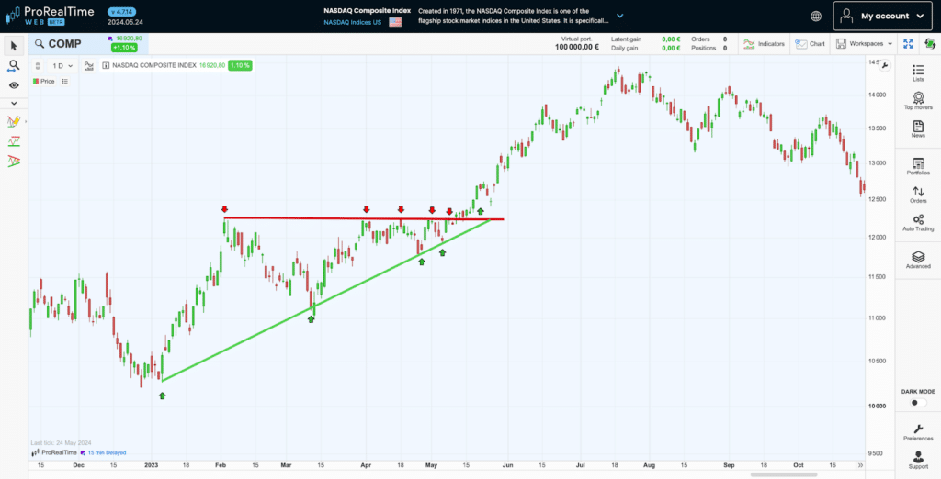Viewport: 941px width, 479px height.
Task: Open chart settings wrench icon
Action: coord(885,66)
